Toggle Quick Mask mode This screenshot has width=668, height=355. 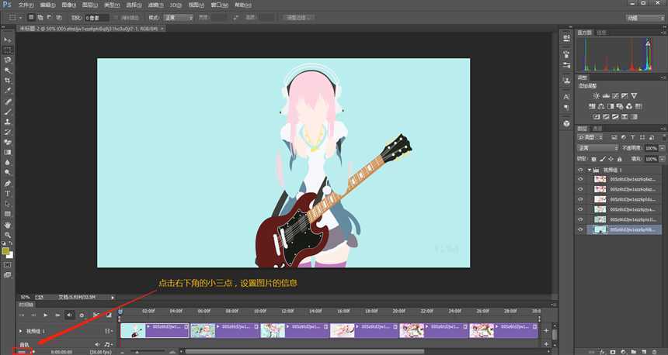(x=8, y=264)
